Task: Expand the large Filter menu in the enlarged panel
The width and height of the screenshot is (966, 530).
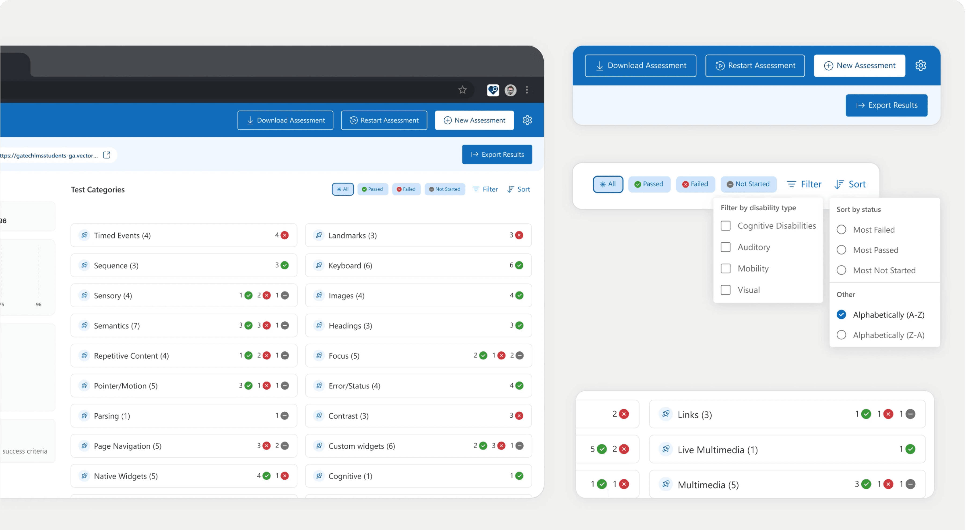Action: coord(804,184)
